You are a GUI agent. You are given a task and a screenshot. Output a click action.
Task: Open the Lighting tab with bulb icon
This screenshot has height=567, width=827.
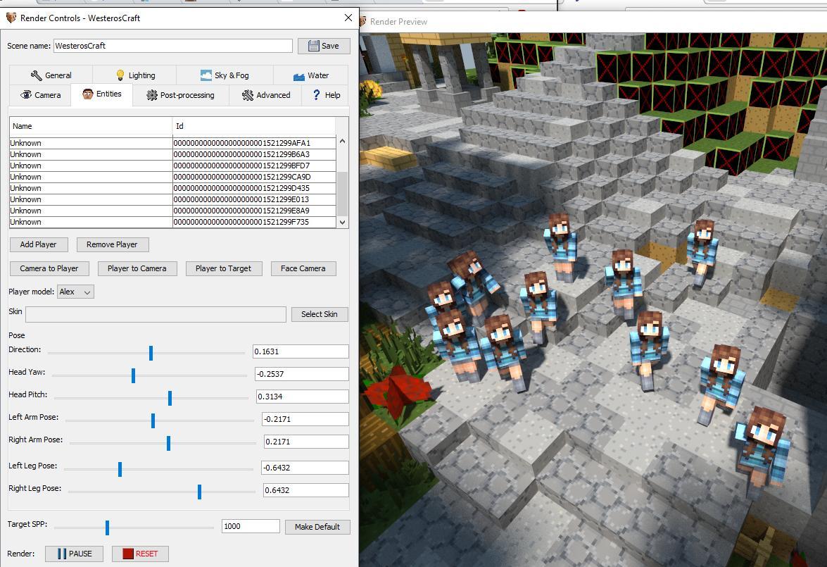(x=120, y=74)
